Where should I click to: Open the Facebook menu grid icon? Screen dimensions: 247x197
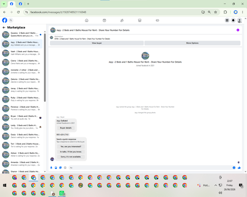coord(227,20)
